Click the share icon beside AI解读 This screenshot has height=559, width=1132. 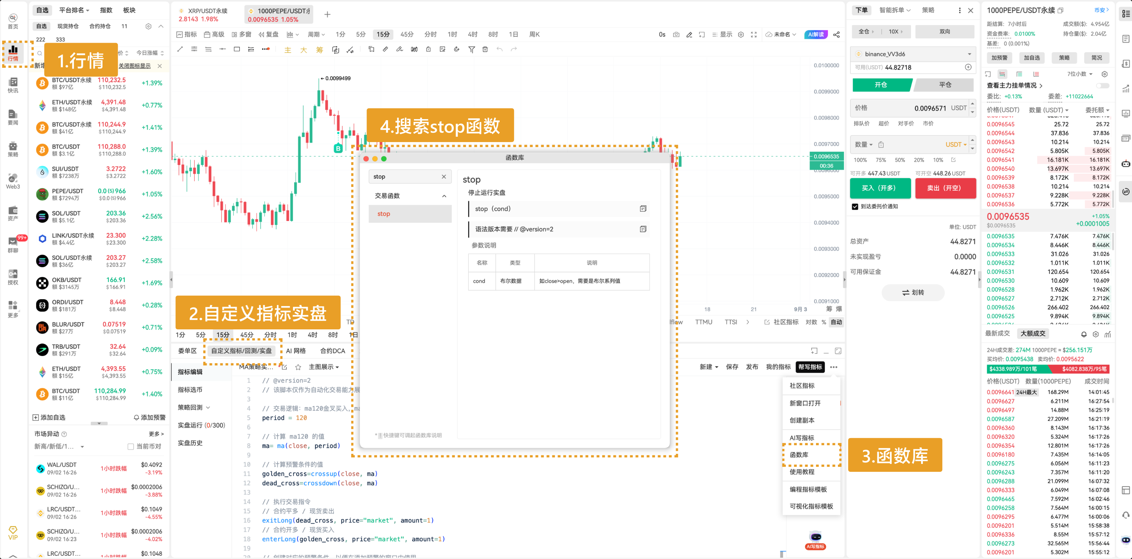point(836,34)
